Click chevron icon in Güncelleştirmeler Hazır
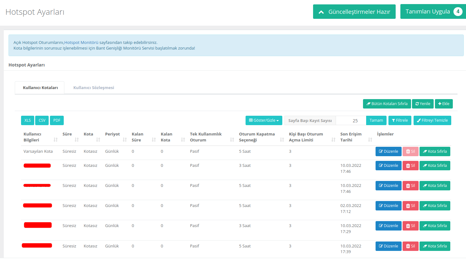Image resolution: width=466 pixels, height=260 pixels. click(x=321, y=12)
